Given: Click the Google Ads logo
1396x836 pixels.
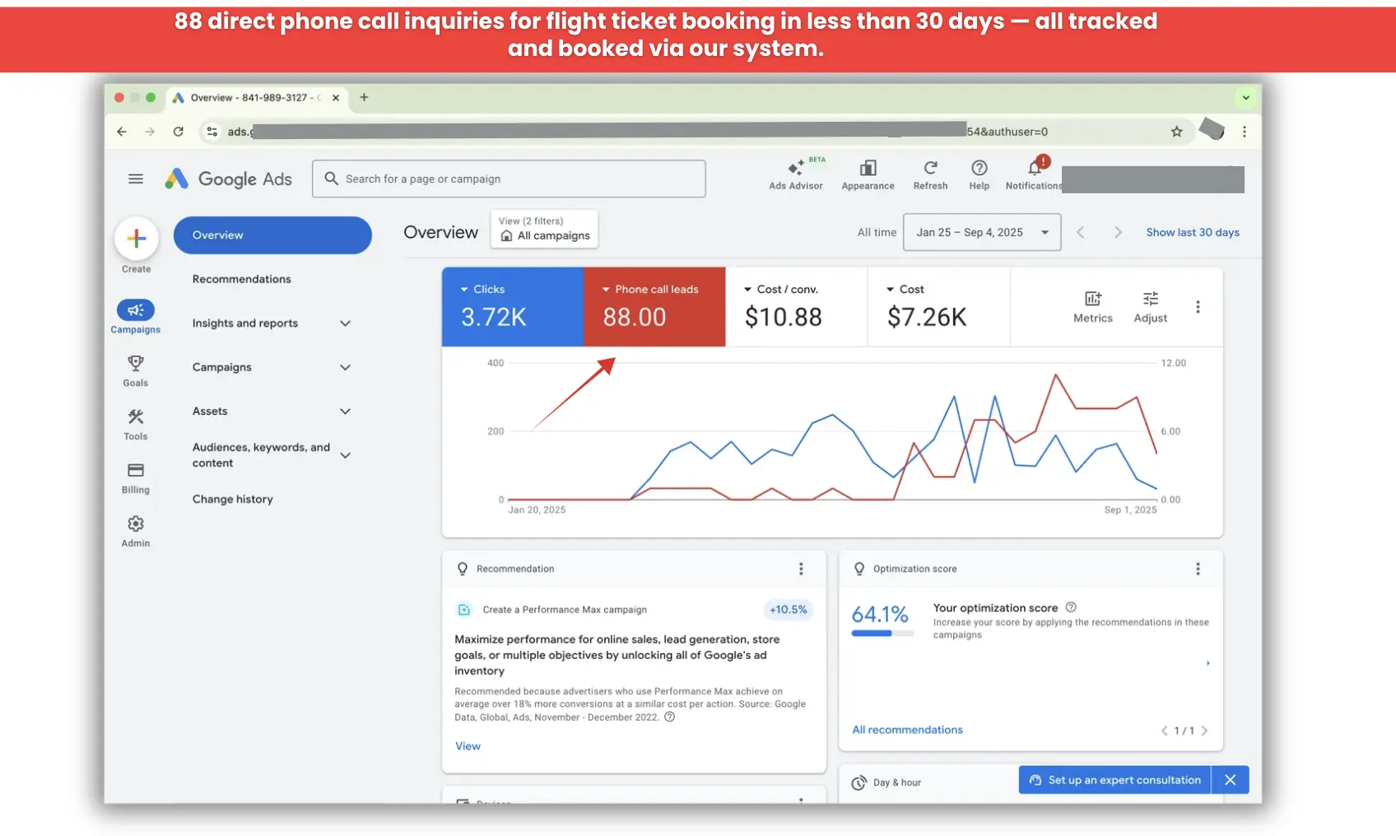Looking at the screenshot, I should coord(228,179).
